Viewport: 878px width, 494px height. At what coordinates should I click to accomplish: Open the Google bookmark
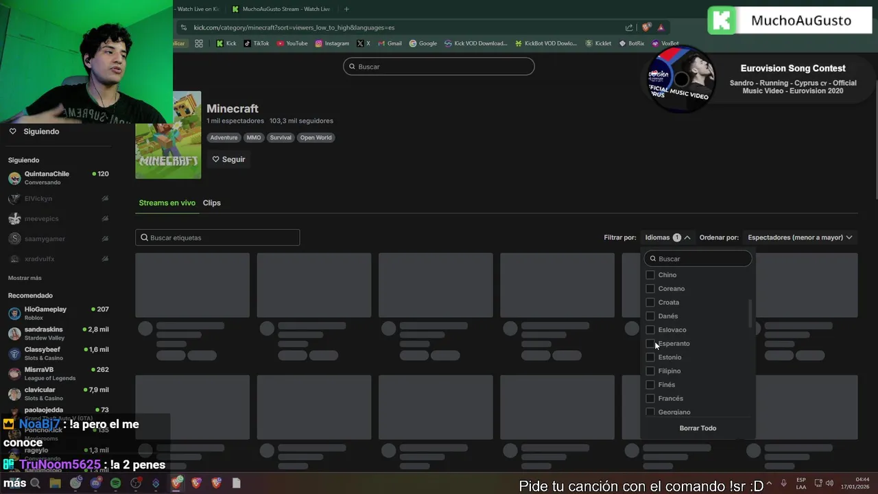coord(423,43)
